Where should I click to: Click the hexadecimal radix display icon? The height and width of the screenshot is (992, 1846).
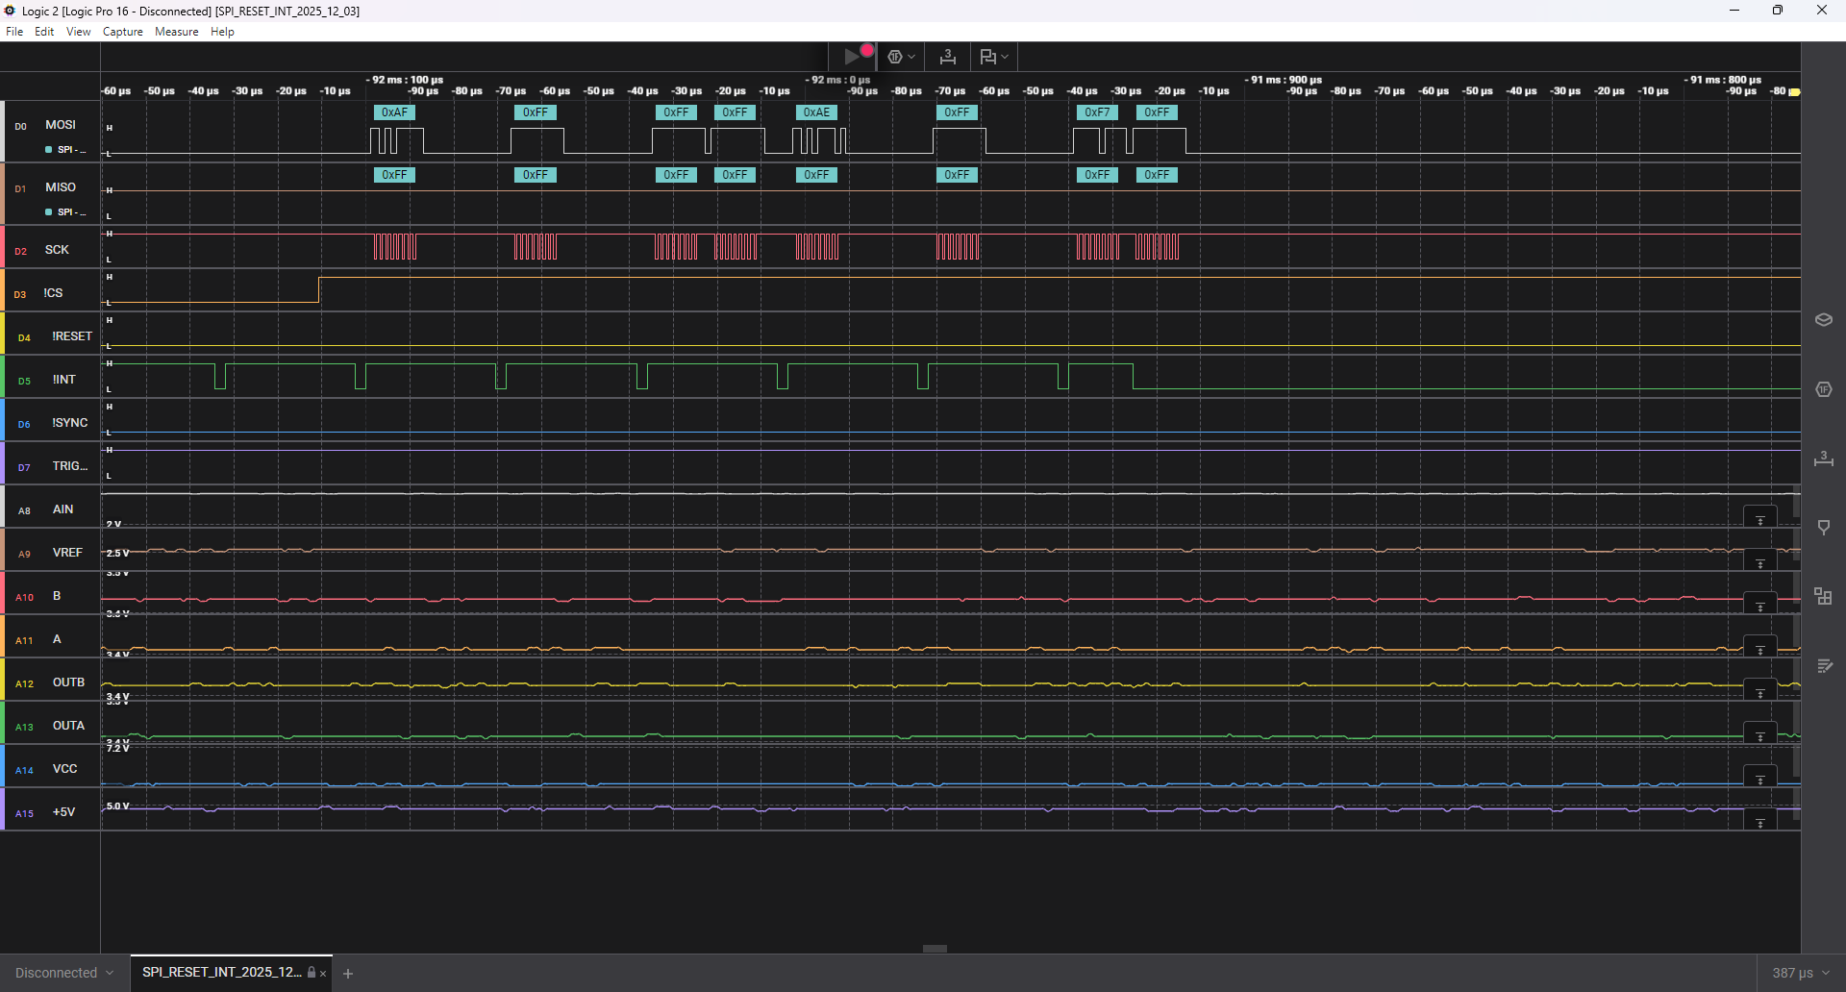pos(896,56)
